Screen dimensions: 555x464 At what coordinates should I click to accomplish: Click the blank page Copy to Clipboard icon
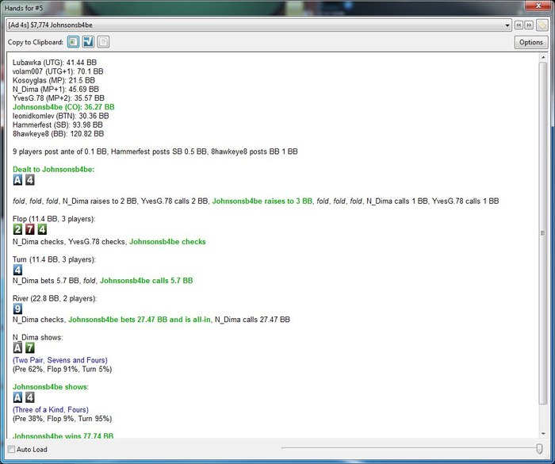tap(103, 42)
